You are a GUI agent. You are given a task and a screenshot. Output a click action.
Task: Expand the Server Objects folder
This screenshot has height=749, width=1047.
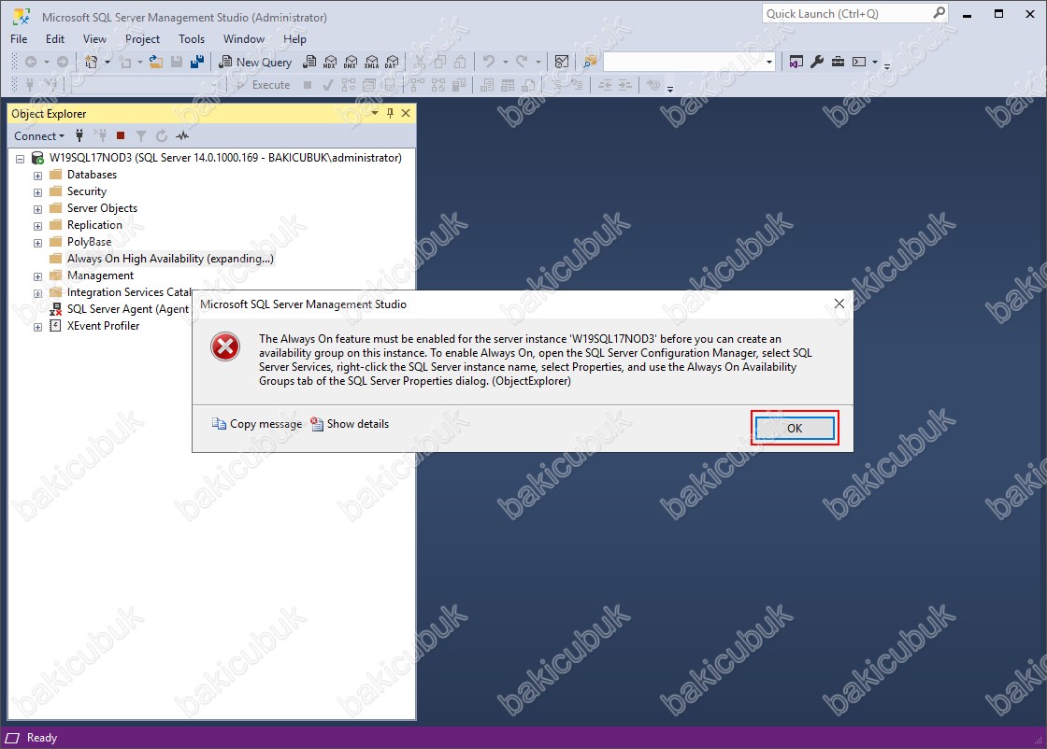[37, 209]
